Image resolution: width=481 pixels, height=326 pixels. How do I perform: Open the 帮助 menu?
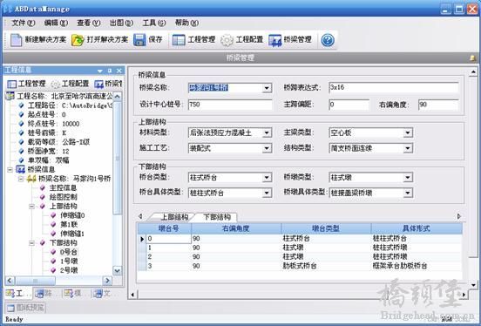click(x=186, y=23)
